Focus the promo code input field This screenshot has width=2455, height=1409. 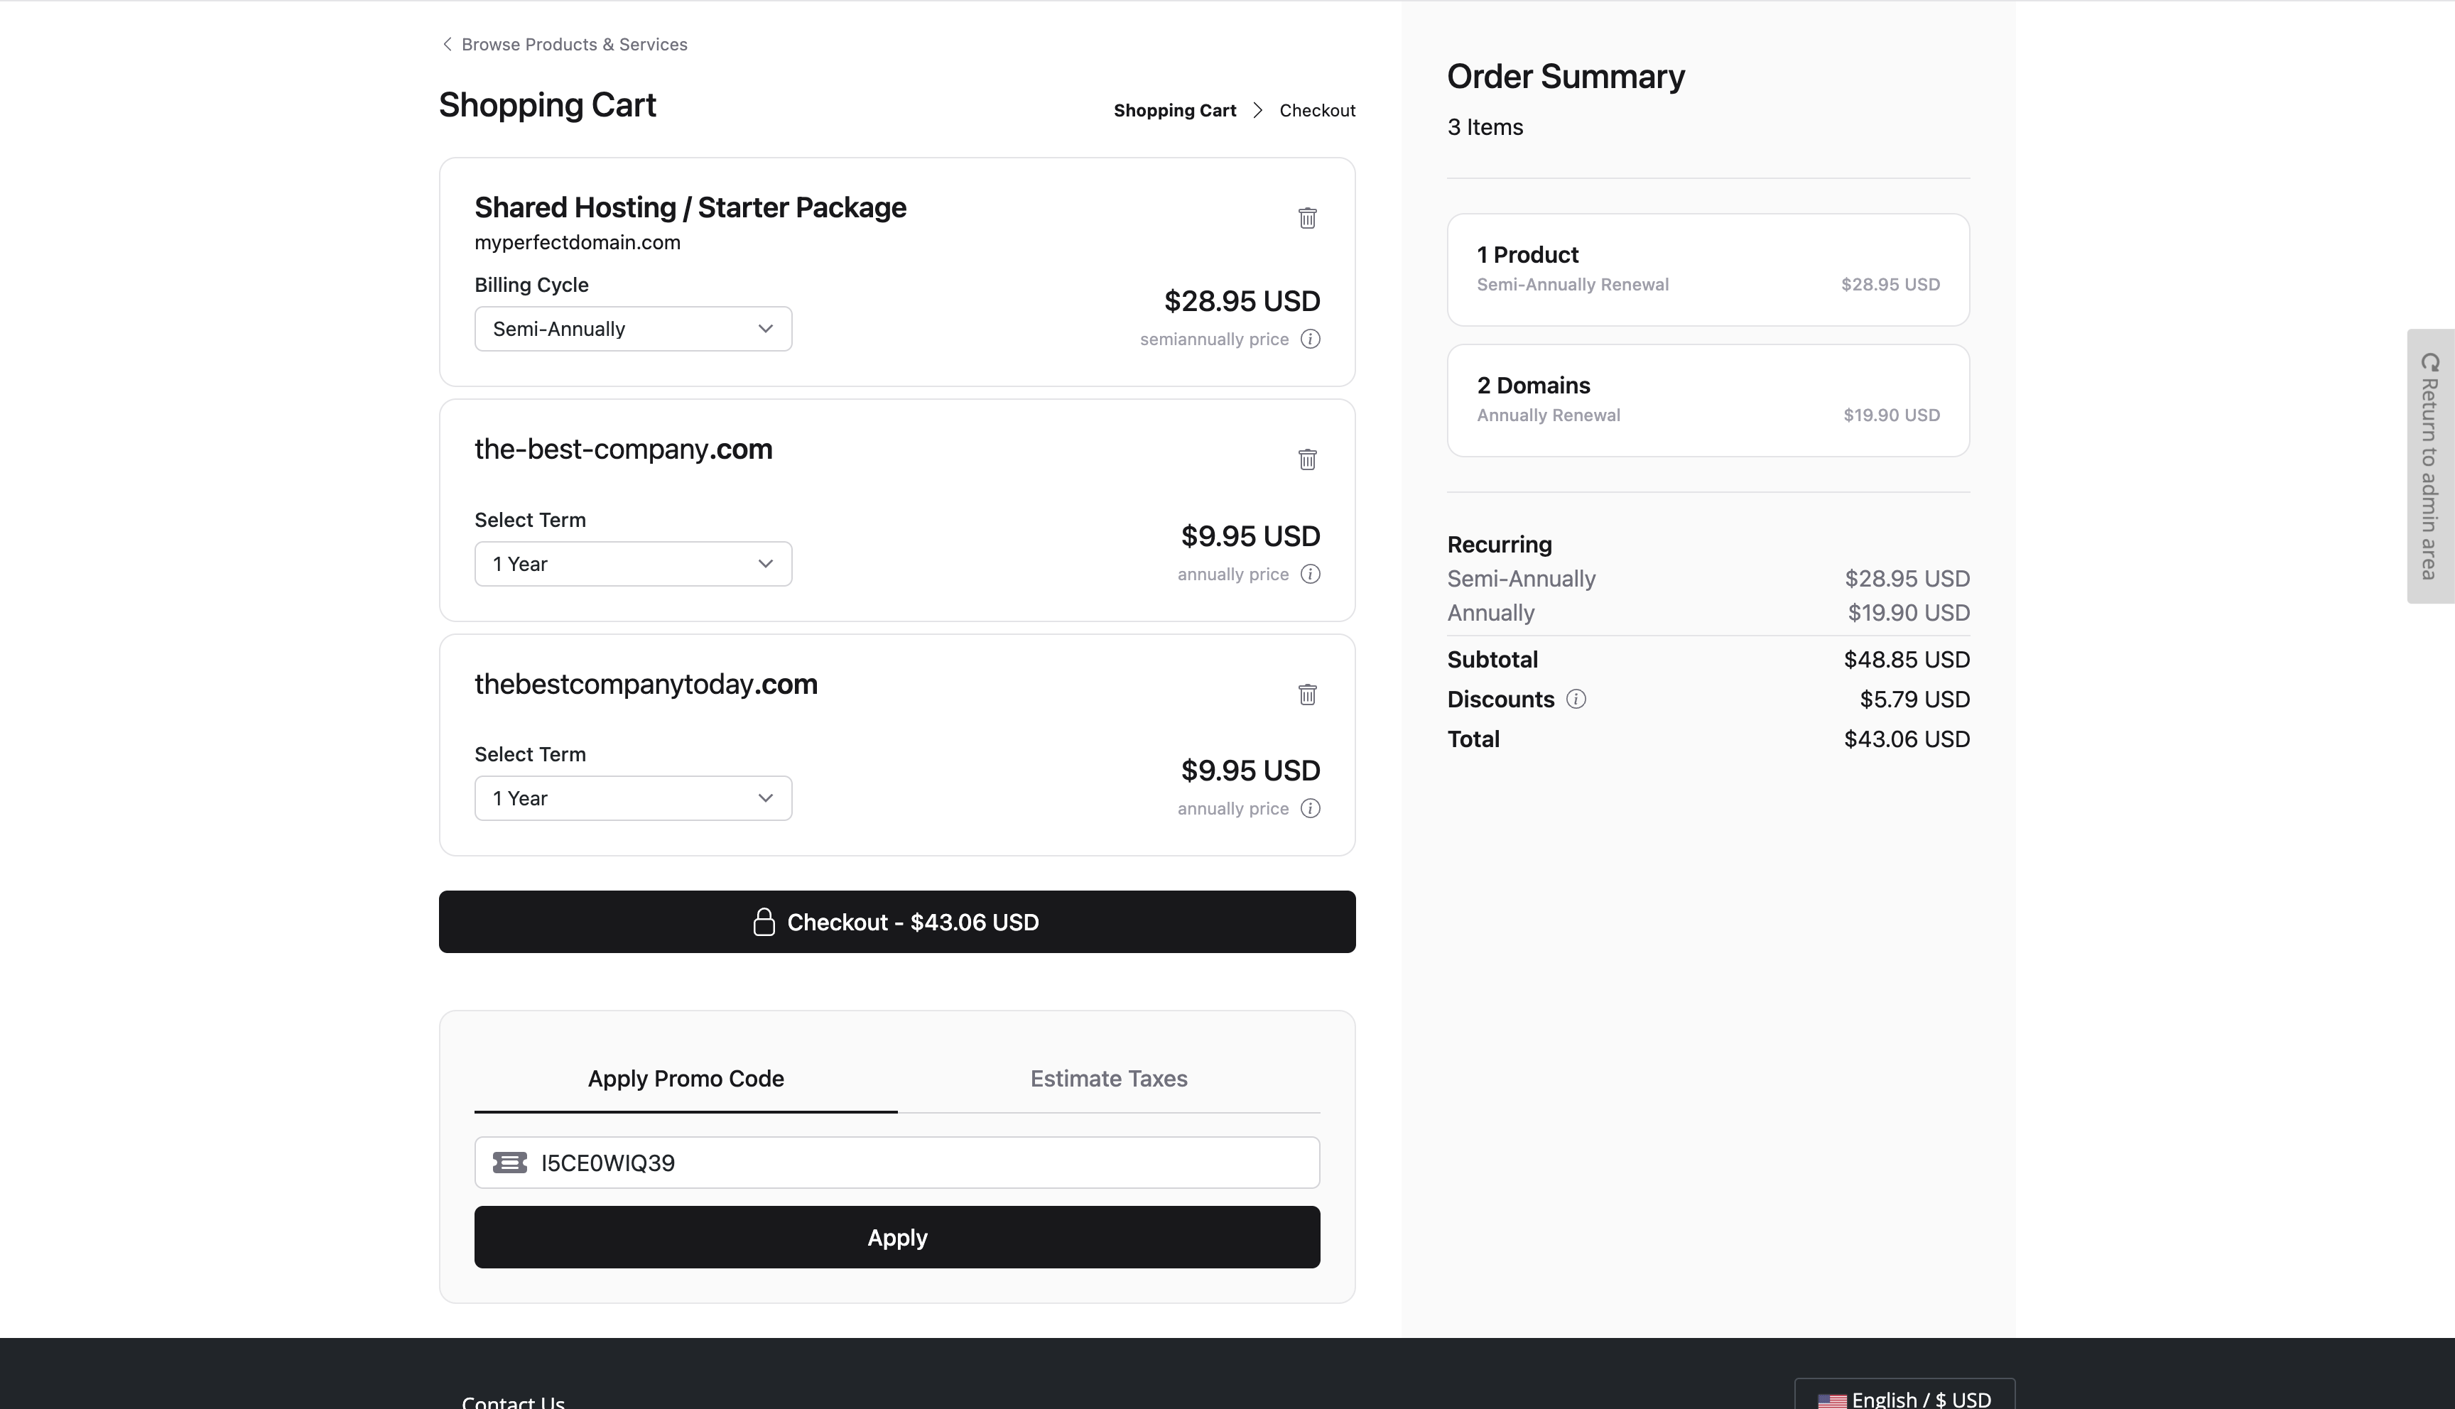(919, 1163)
